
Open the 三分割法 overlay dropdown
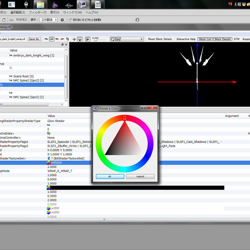[49, 20]
